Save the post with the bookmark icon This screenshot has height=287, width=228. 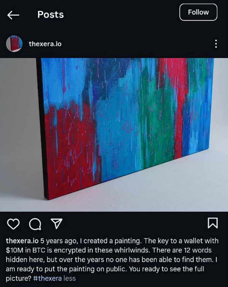(x=213, y=223)
